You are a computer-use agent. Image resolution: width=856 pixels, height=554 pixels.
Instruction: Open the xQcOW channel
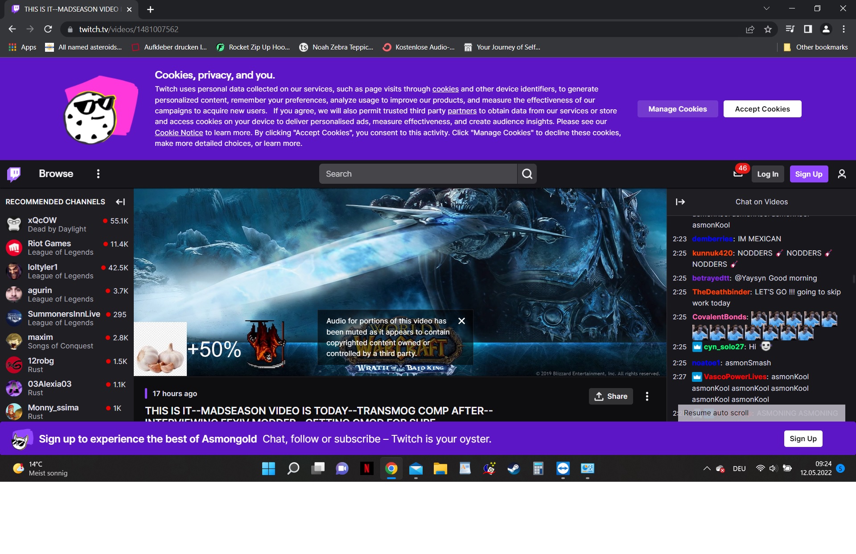tap(42, 220)
